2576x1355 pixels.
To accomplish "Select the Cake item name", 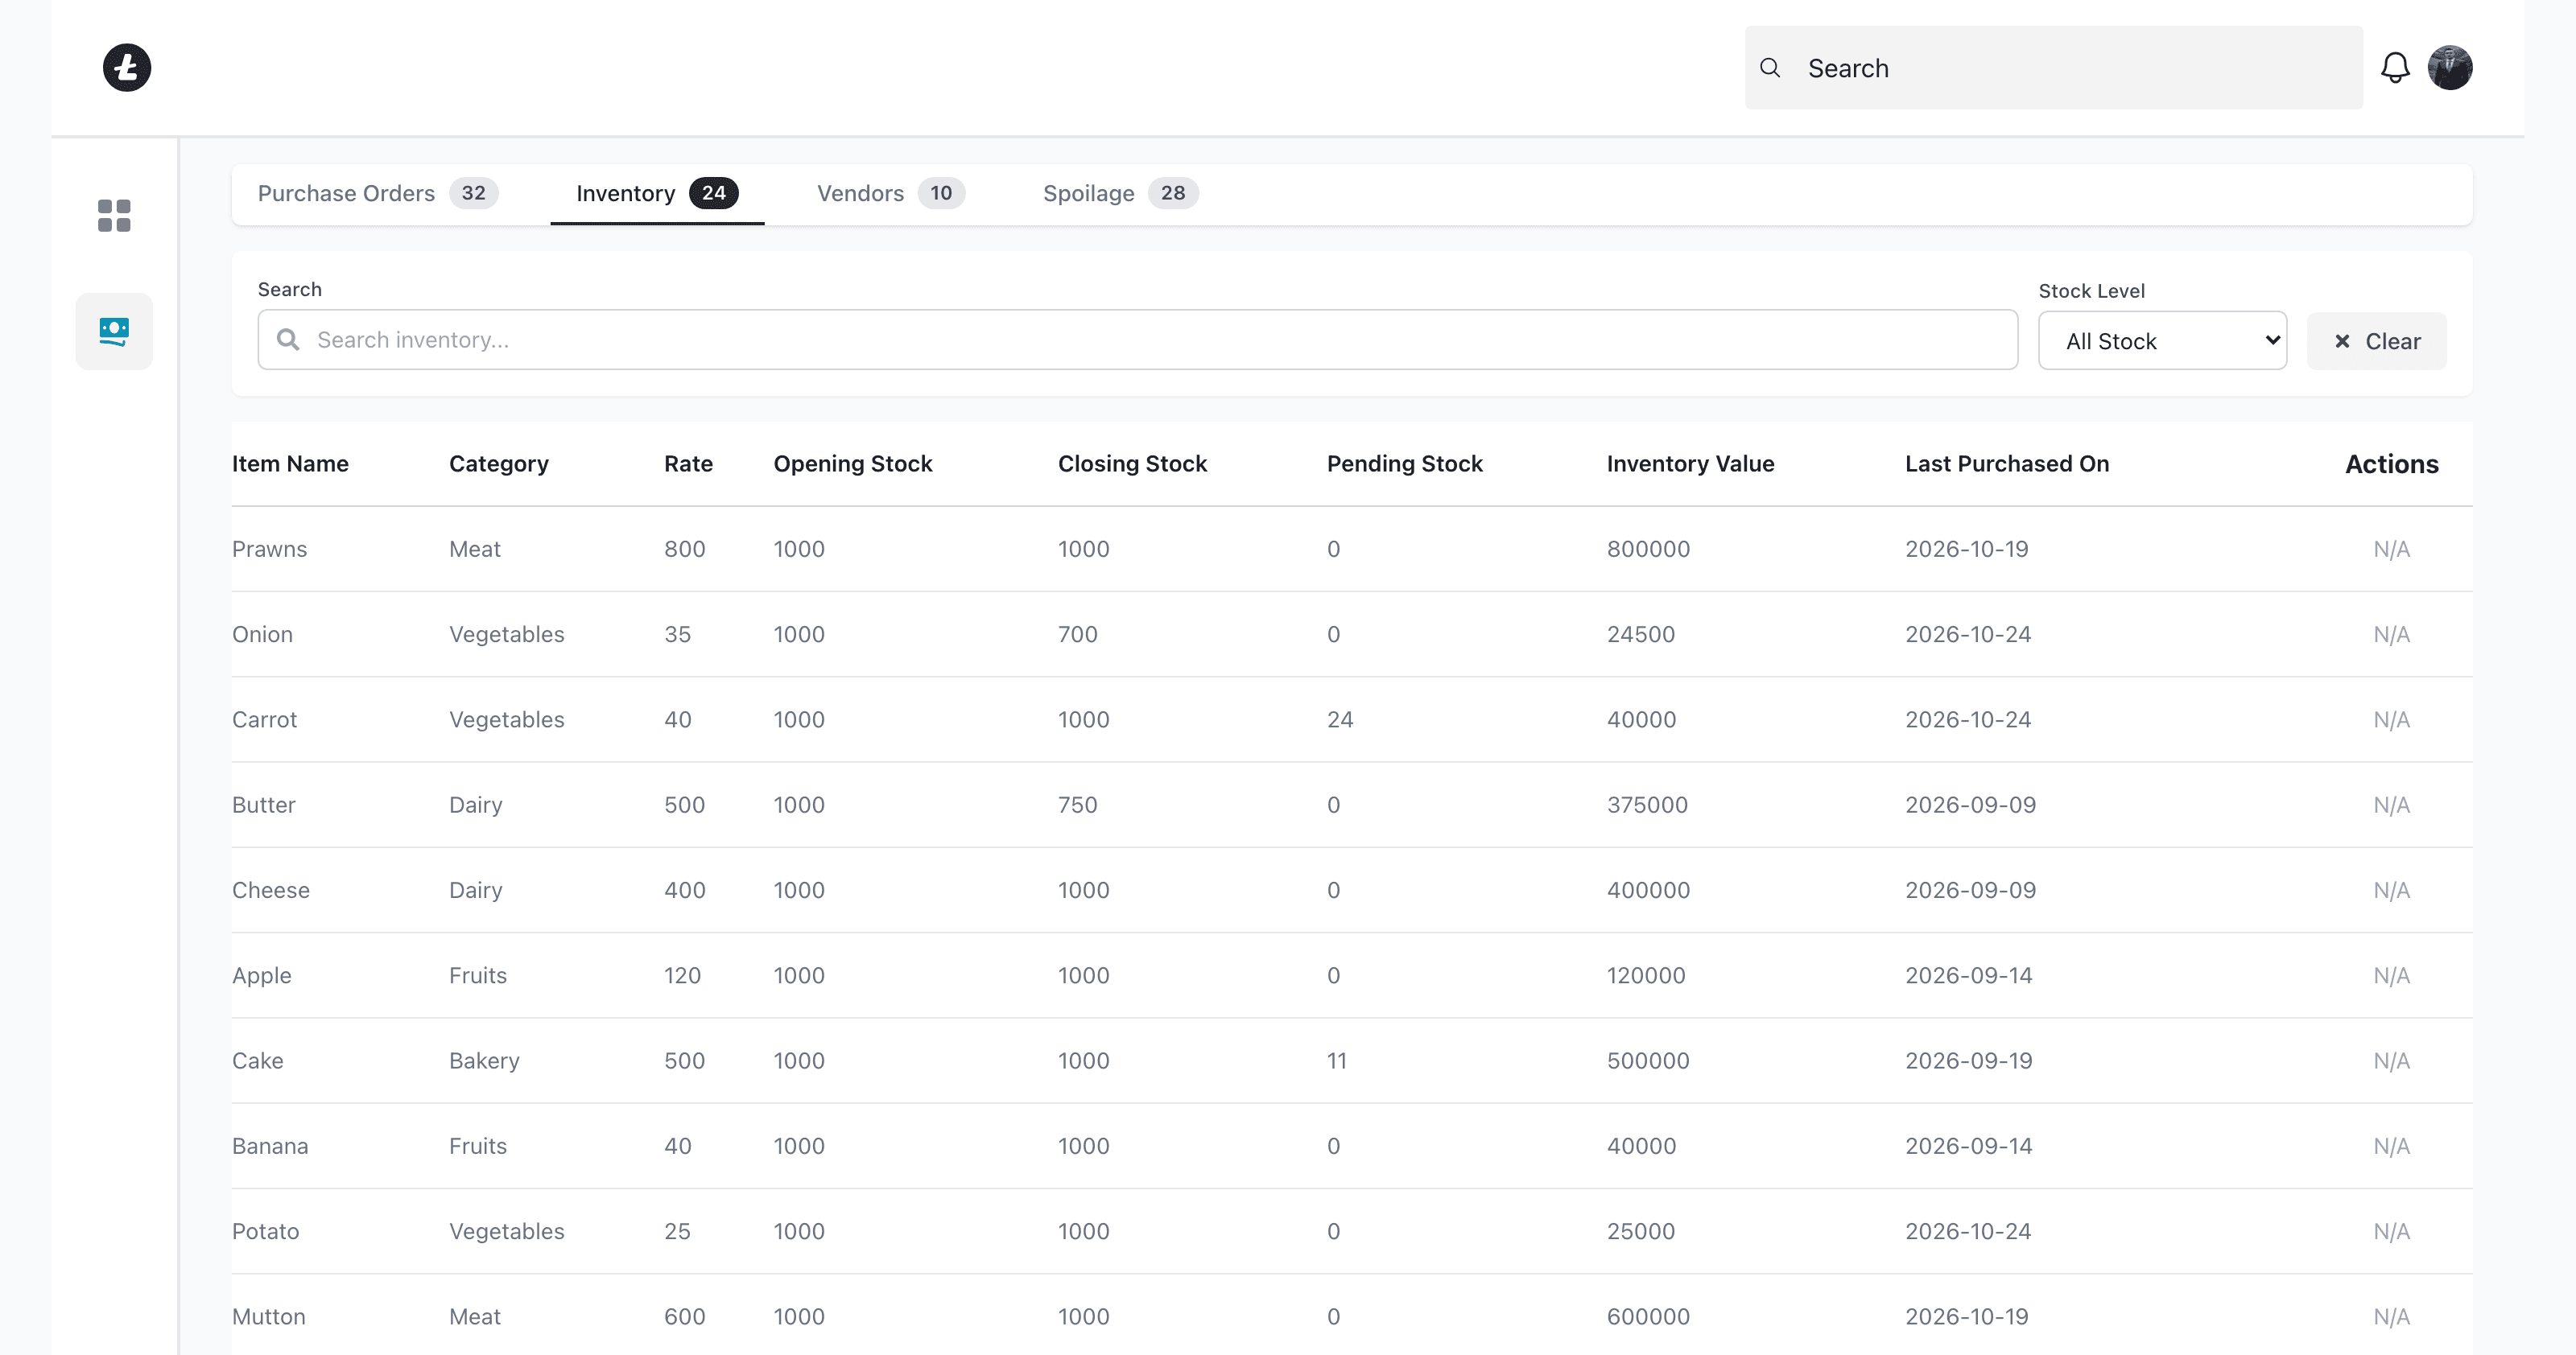I will click(x=257, y=1061).
